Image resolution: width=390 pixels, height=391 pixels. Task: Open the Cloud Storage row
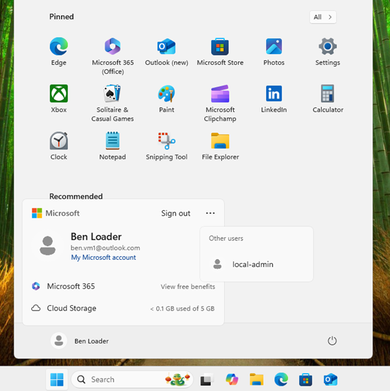[x=123, y=309]
